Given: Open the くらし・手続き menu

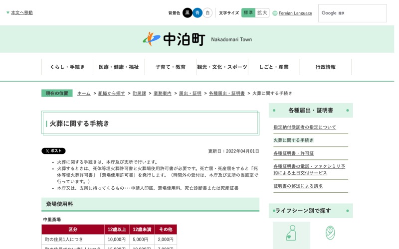Looking at the screenshot, I should tap(67, 67).
